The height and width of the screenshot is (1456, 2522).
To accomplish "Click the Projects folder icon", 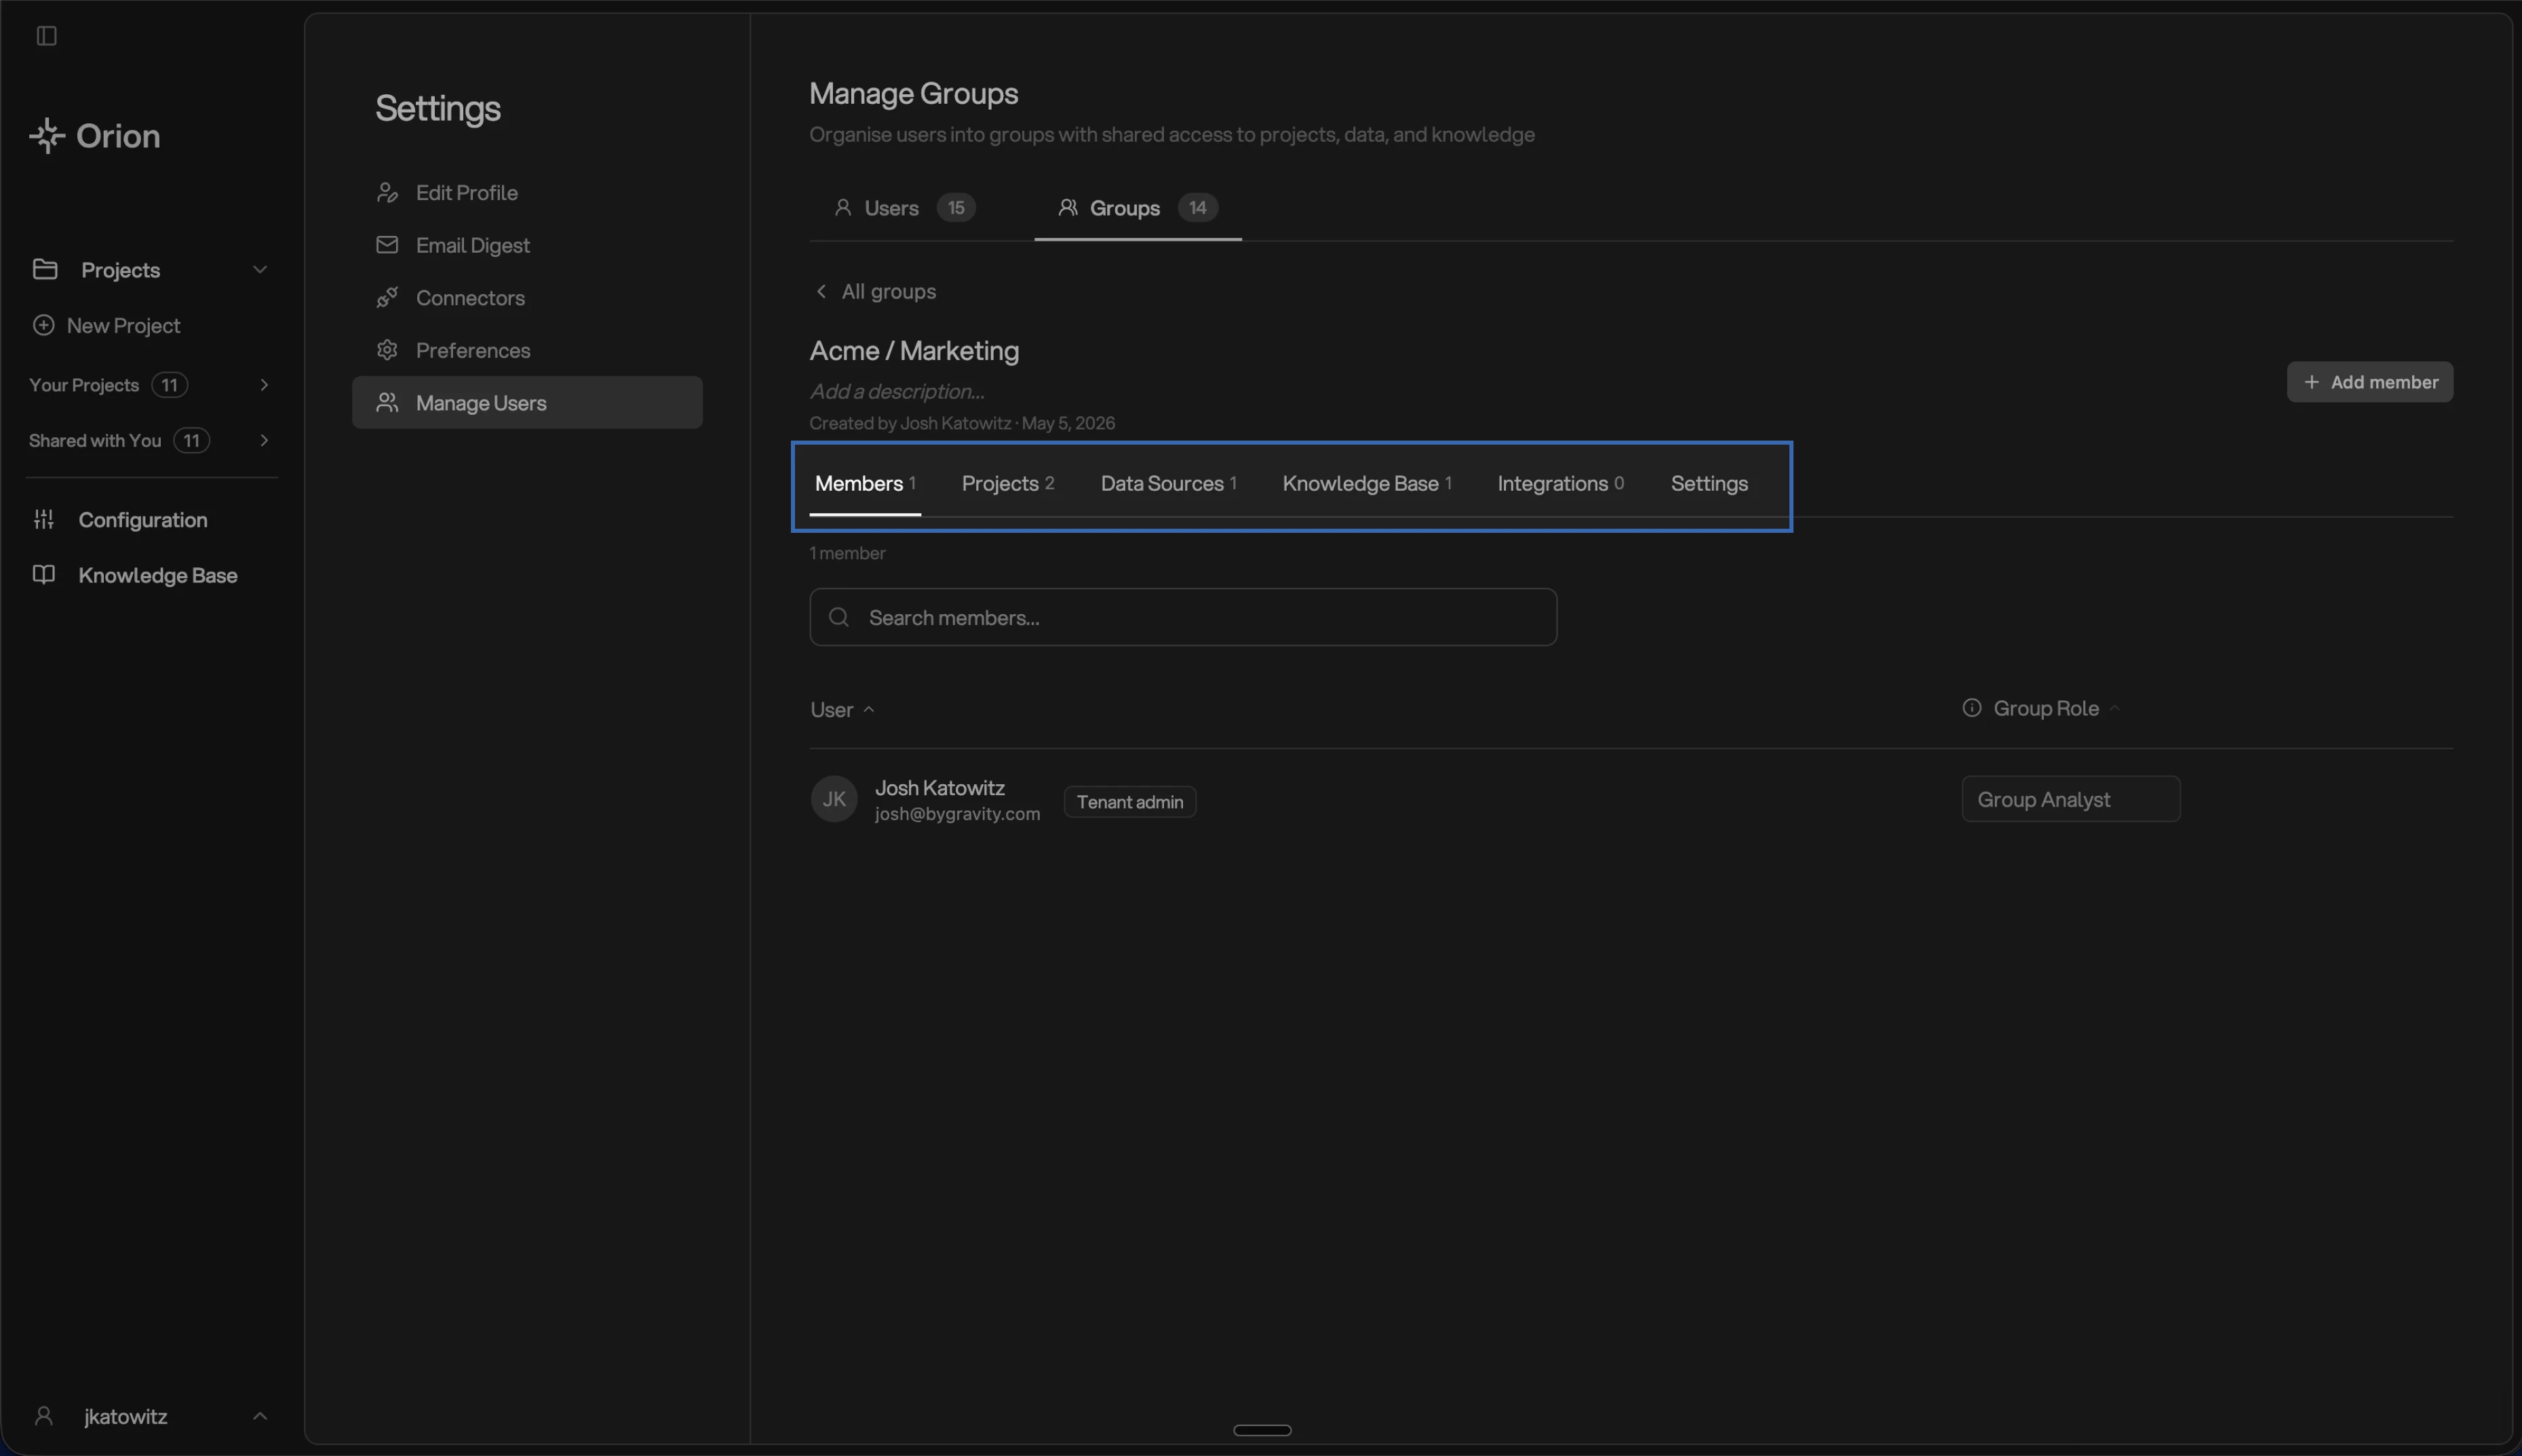I will pyautogui.click(x=45, y=269).
